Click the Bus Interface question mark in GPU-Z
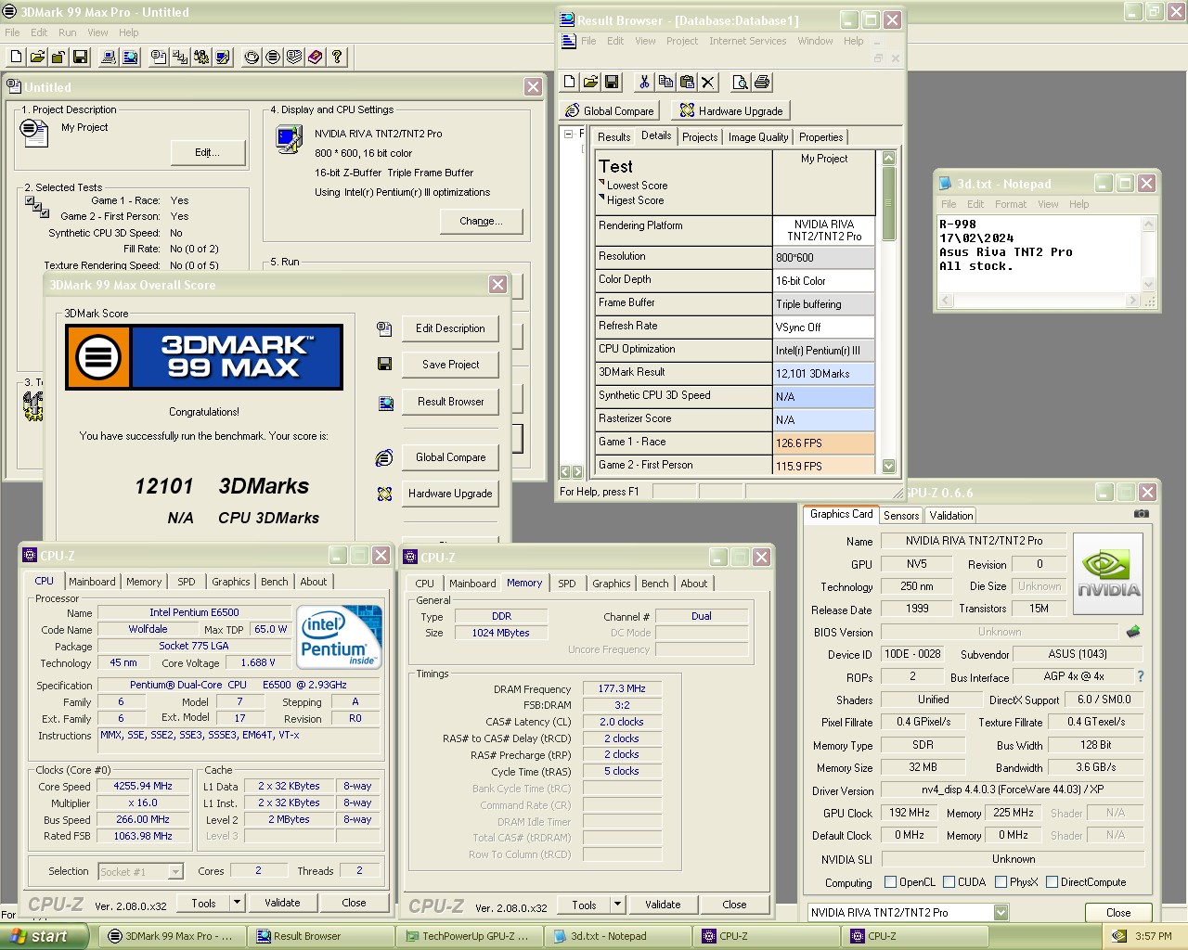1188x950 pixels. (x=1141, y=676)
